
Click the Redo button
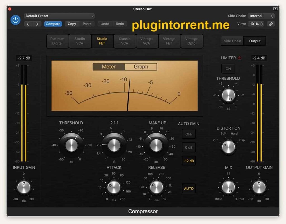click(120, 24)
